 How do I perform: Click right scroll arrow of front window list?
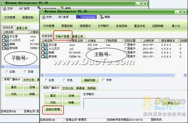[185, 75]
